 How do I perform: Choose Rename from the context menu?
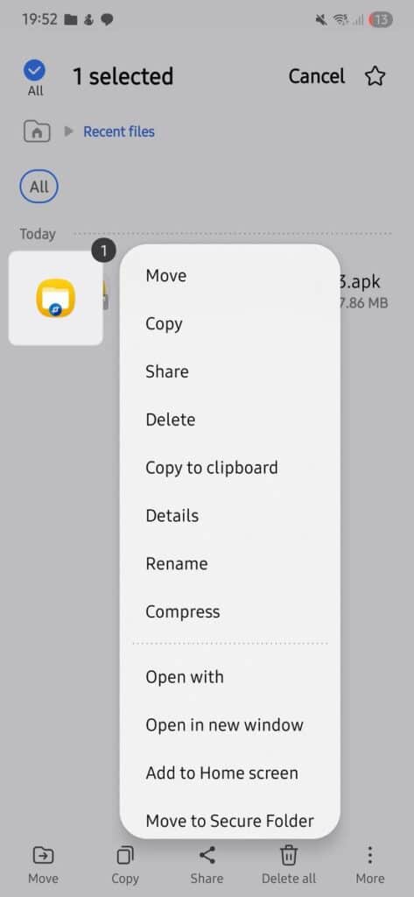pyautogui.click(x=177, y=563)
